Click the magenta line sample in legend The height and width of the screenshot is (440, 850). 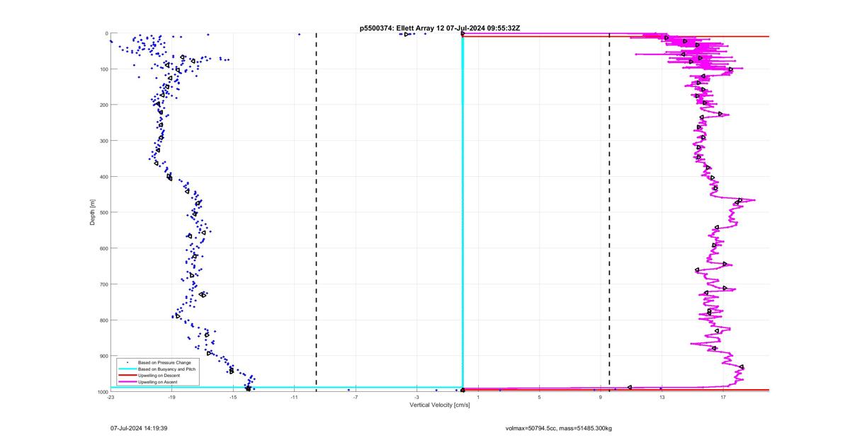[127, 382]
